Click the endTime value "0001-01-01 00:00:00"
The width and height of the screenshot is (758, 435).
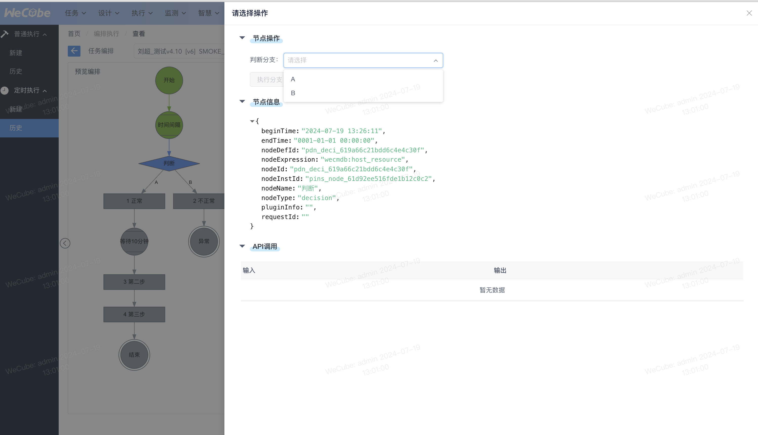[x=334, y=140]
